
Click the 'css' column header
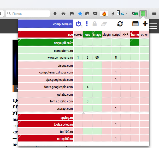[x=87, y=34]
